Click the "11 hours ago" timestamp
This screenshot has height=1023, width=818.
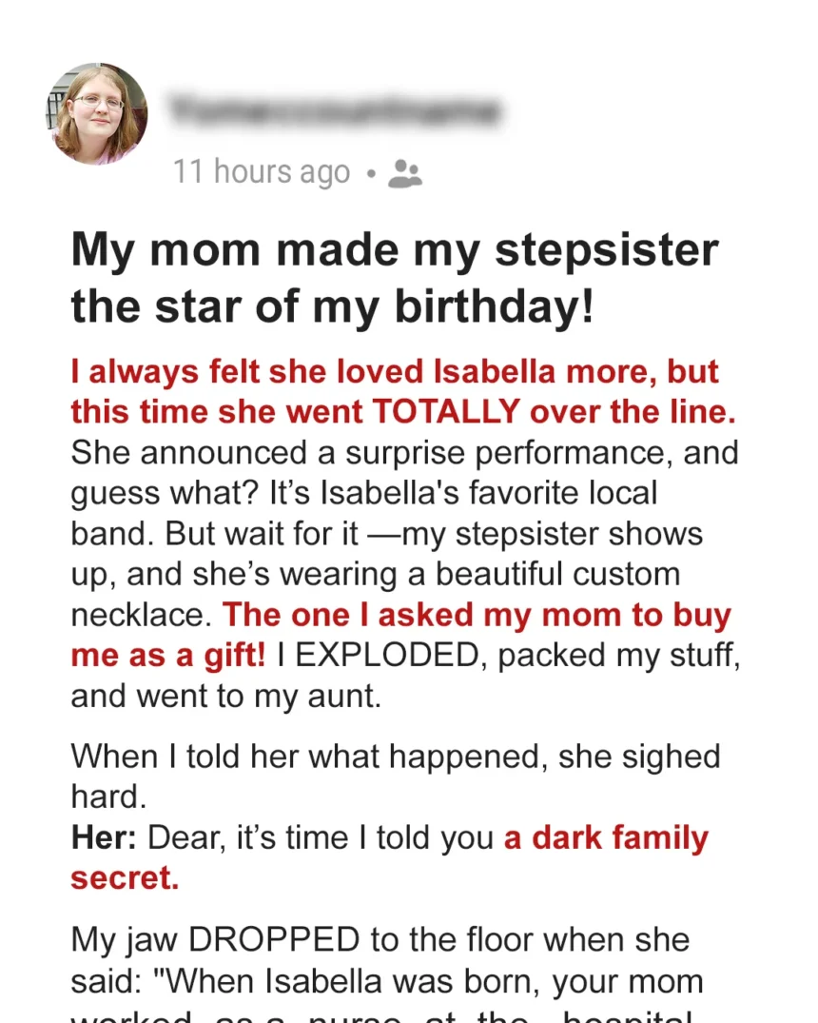(x=262, y=172)
